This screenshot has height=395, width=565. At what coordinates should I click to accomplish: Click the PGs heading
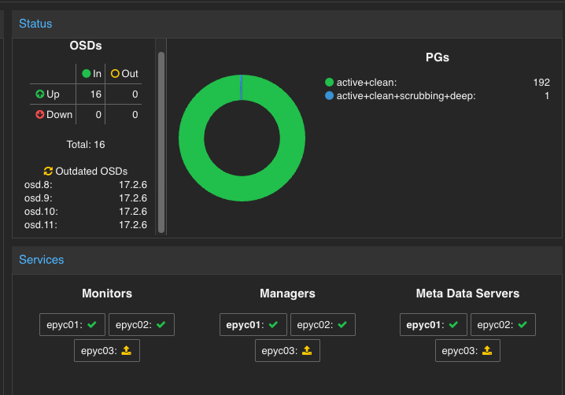[x=438, y=57]
